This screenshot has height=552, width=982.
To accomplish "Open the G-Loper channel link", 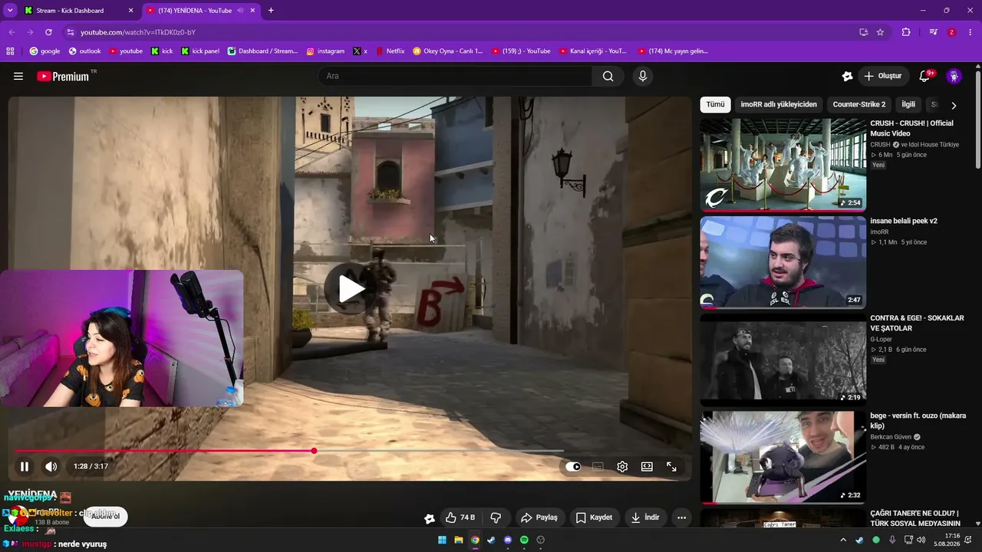I will (x=881, y=339).
